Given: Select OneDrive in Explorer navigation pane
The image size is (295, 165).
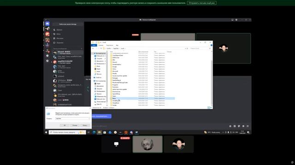Looking at the screenshot, I should click(99, 77).
